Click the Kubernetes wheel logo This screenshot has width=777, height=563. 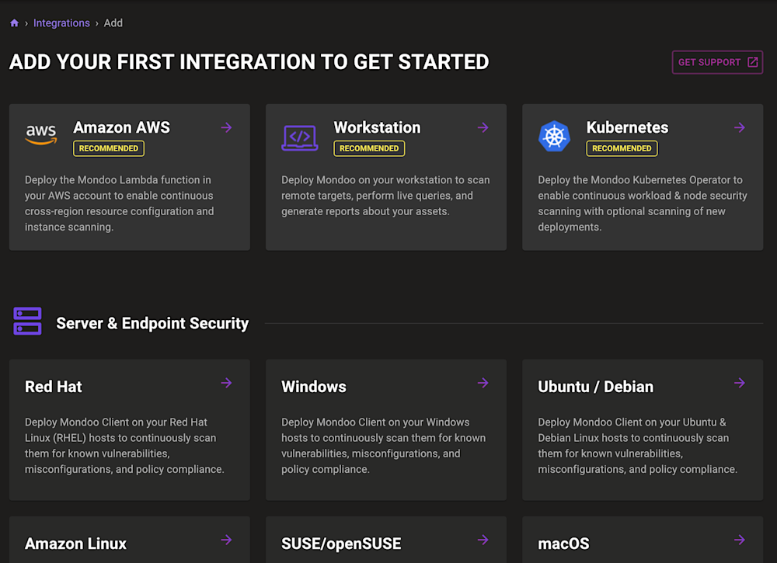pyautogui.click(x=554, y=136)
